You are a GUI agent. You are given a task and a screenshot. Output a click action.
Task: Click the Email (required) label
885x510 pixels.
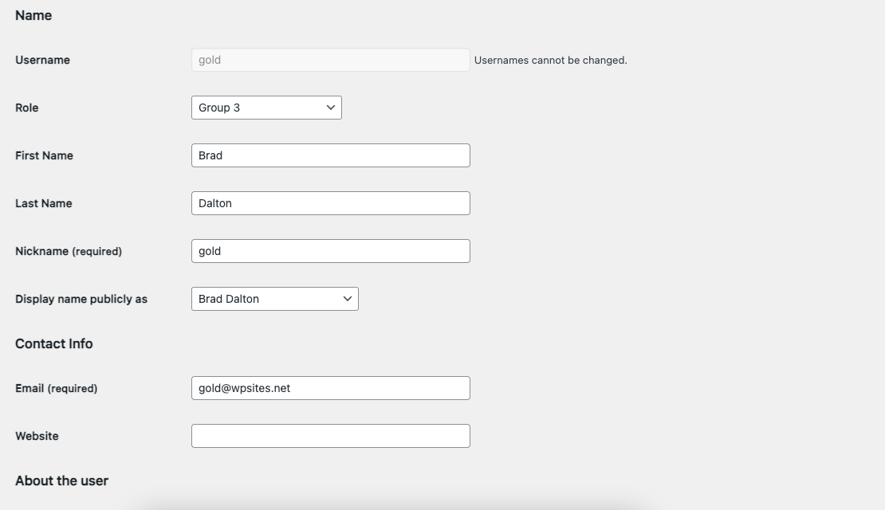click(56, 388)
